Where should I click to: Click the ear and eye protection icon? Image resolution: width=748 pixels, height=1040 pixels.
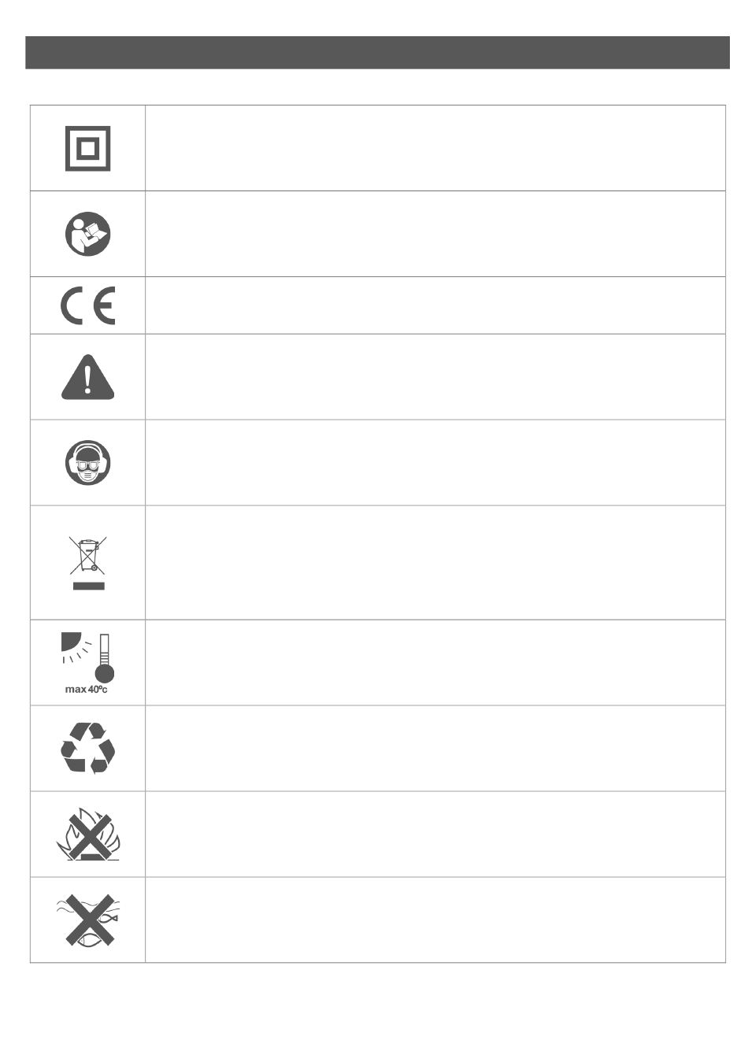87,462
